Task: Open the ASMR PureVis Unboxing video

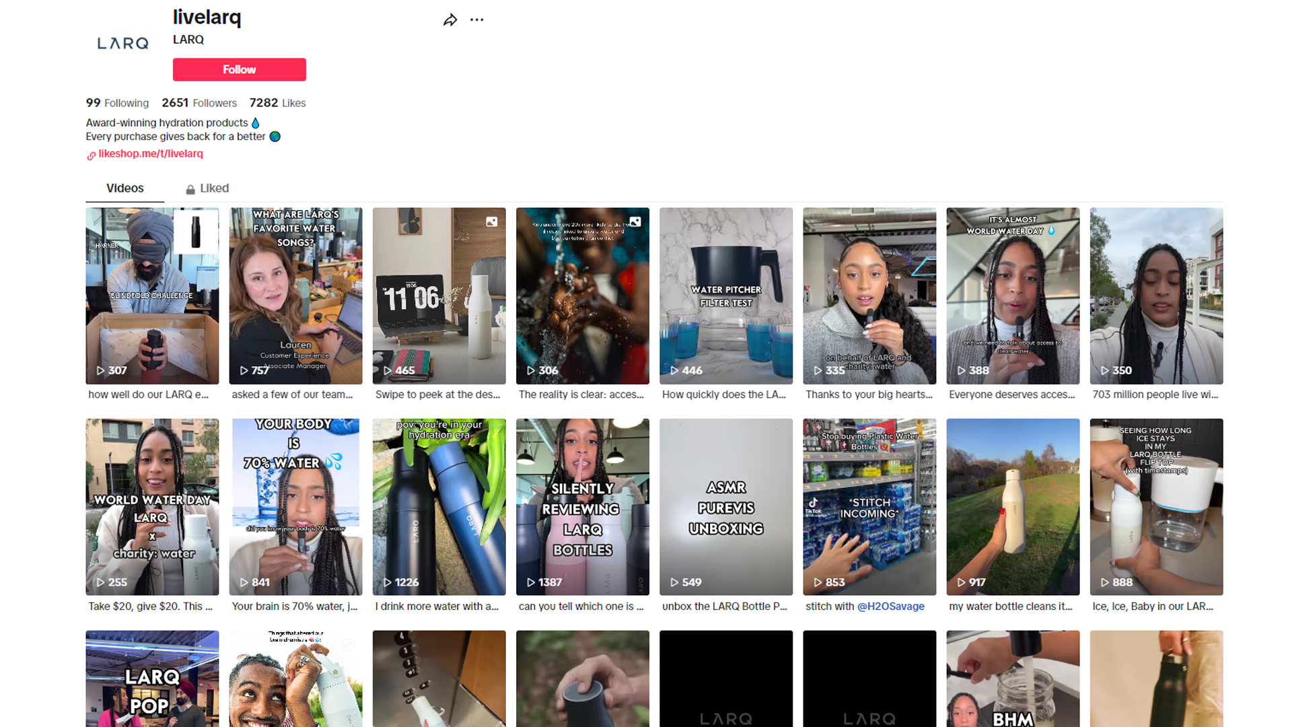Action: (x=725, y=506)
